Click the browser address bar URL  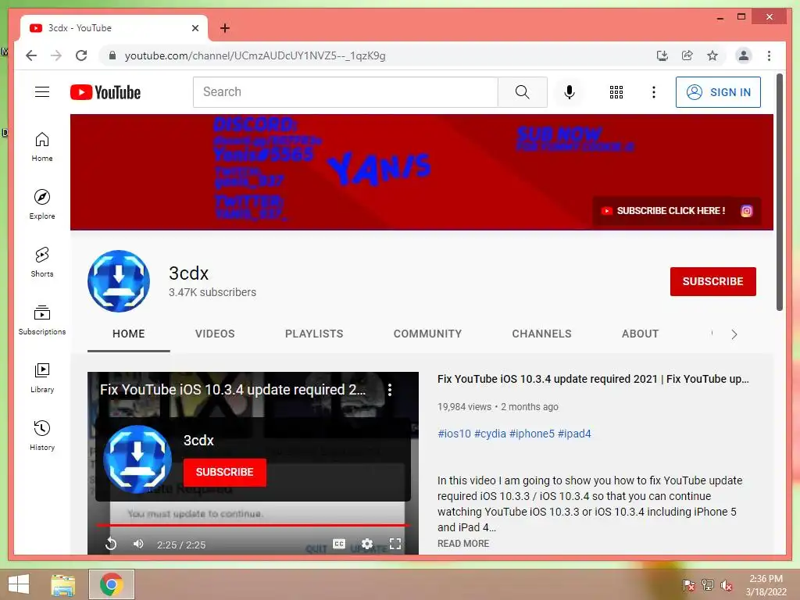255,55
